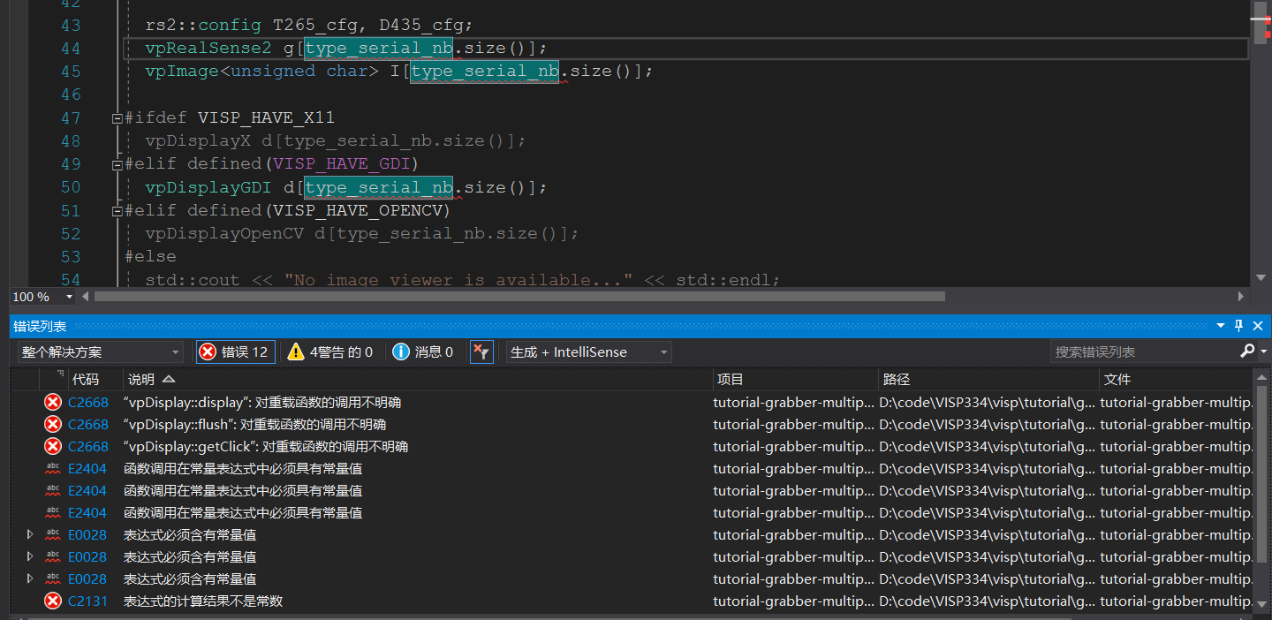
Task: Click editor horizontal scrollbar right arrow
Action: (1241, 297)
